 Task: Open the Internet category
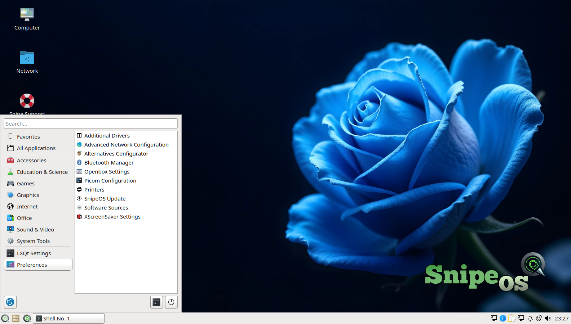pos(38,207)
